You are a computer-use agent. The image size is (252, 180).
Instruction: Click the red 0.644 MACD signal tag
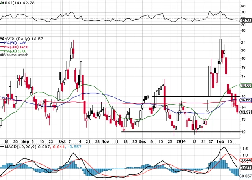pyautogui.click(x=245, y=160)
